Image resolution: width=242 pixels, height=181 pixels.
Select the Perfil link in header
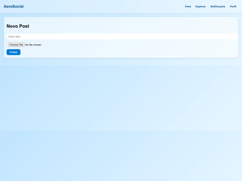click(x=233, y=6)
